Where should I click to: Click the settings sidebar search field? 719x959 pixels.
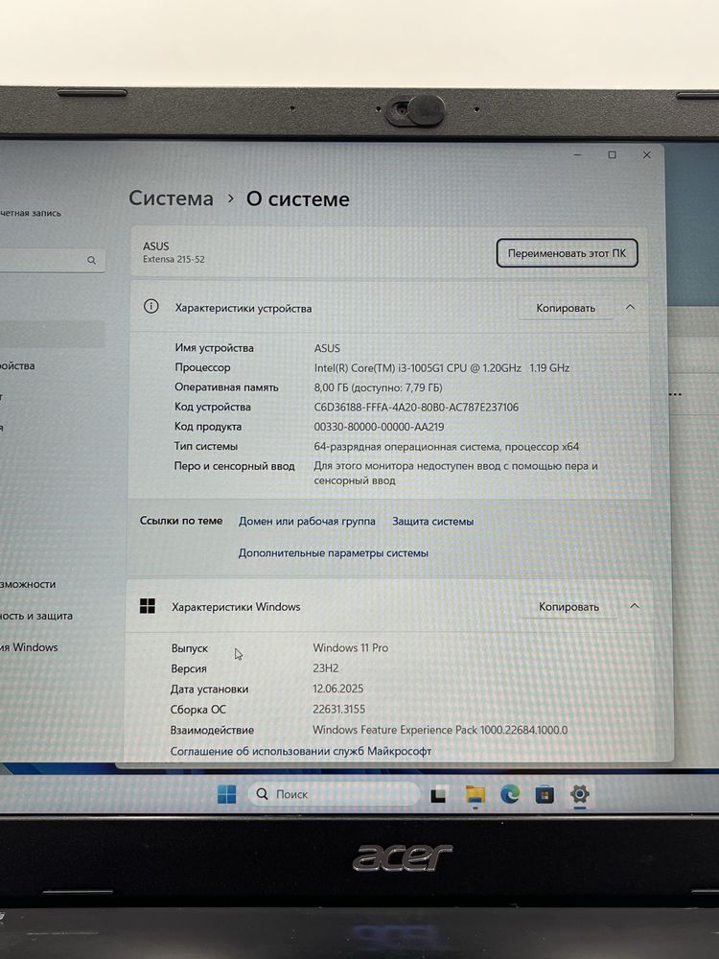click(52, 261)
